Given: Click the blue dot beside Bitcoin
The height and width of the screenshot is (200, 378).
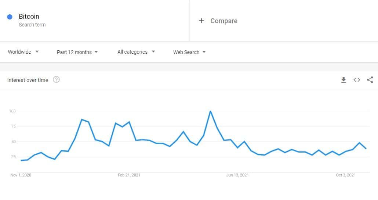Looking at the screenshot, I should click(10, 17).
